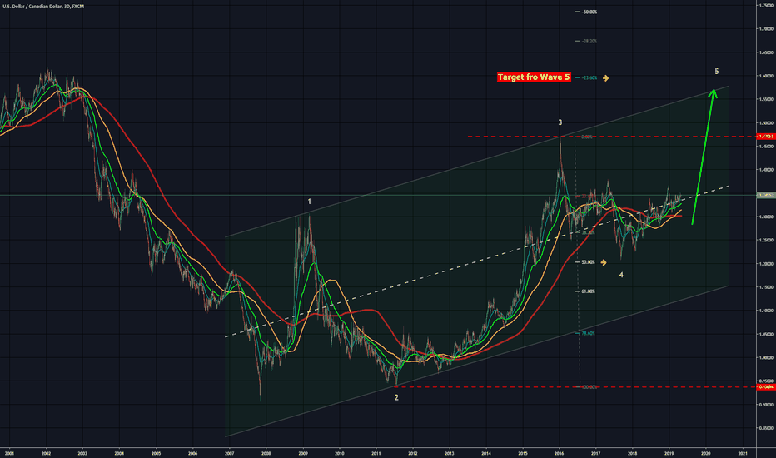Viewport: 776px width, 458px height.
Task: Click the 1.50000 price axis label
Action: tap(766, 122)
